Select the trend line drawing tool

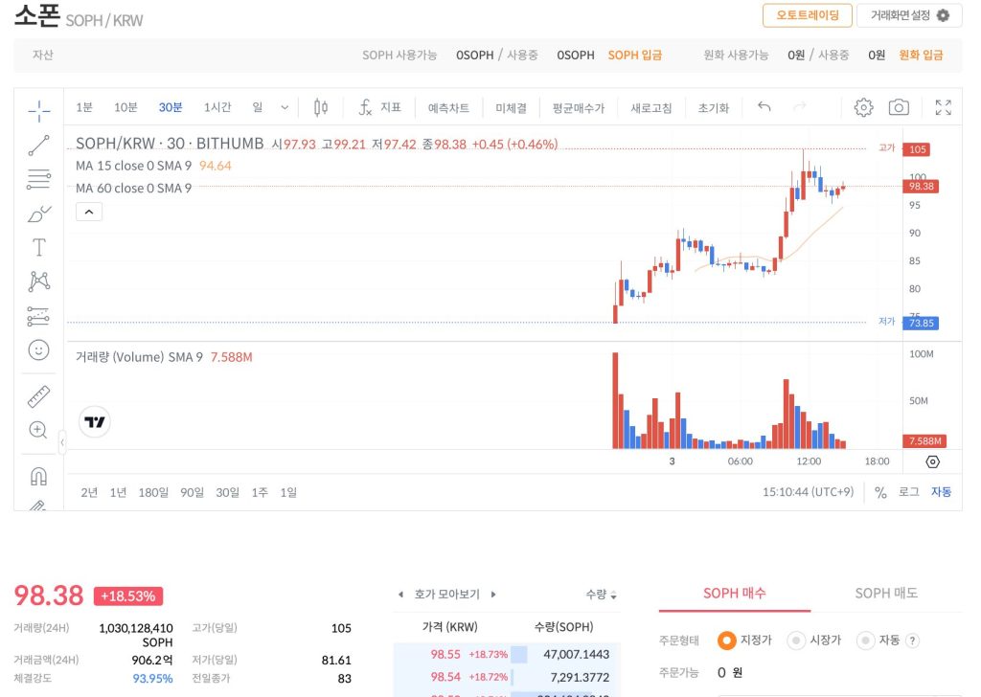coord(38,145)
